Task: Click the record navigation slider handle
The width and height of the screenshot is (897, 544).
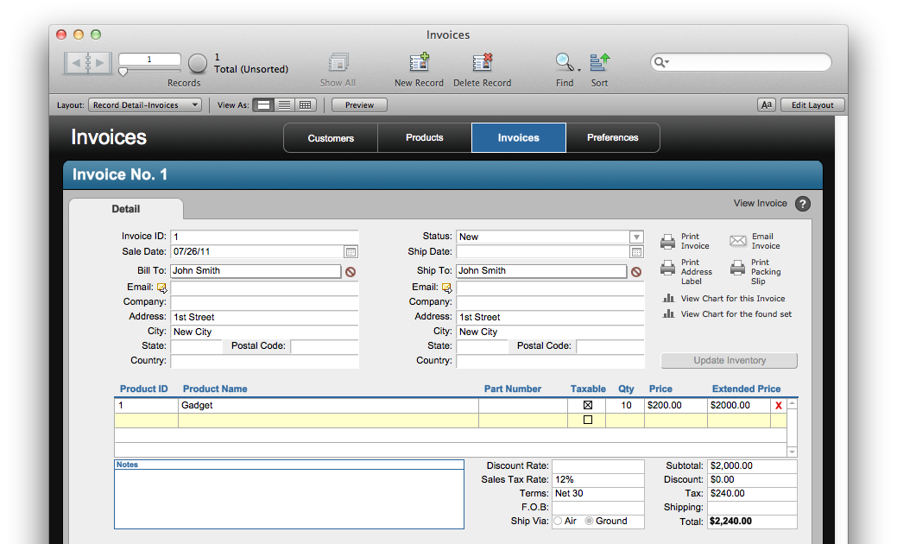Action: (123, 72)
